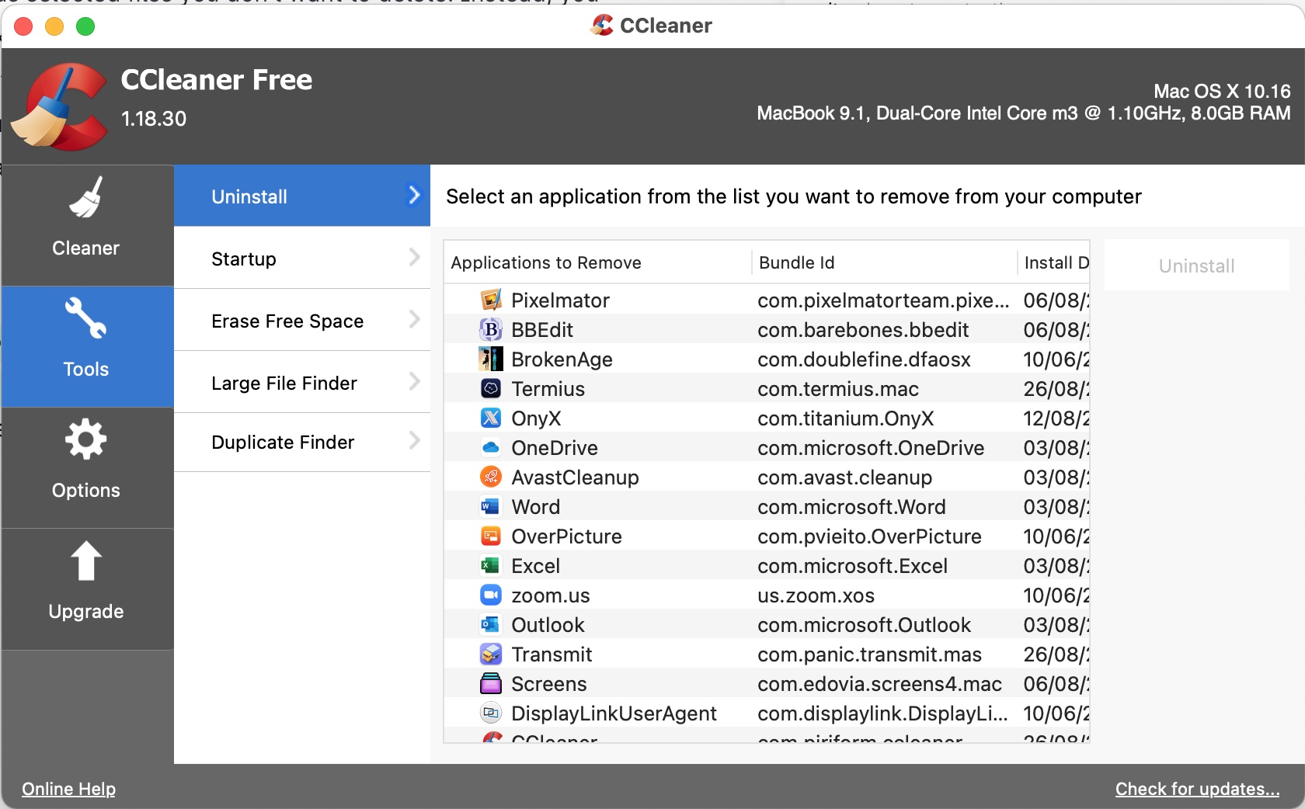Select com.edovia.screens4.mac bundle id cell
This screenshot has height=809, width=1305.
tap(879, 683)
